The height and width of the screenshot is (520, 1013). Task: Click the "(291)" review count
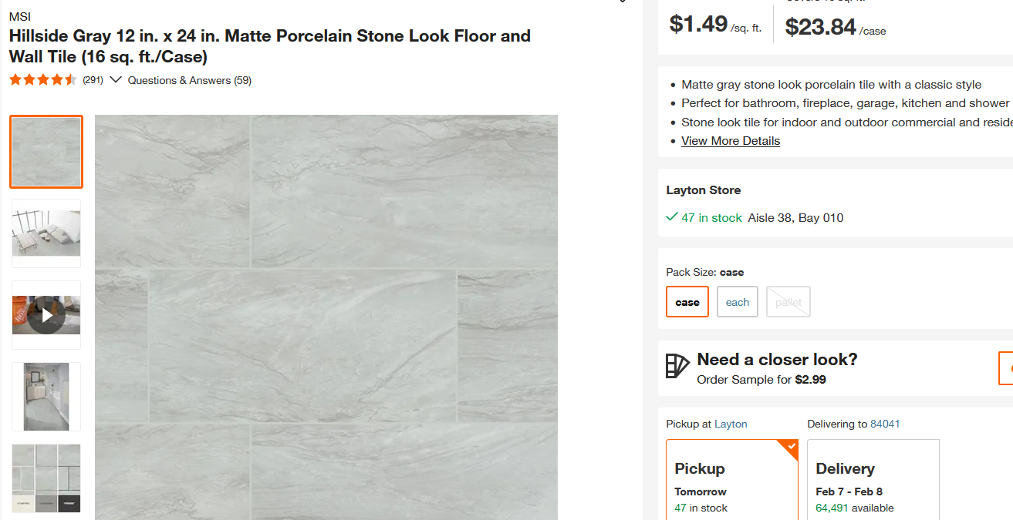pyautogui.click(x=93, y=79)
